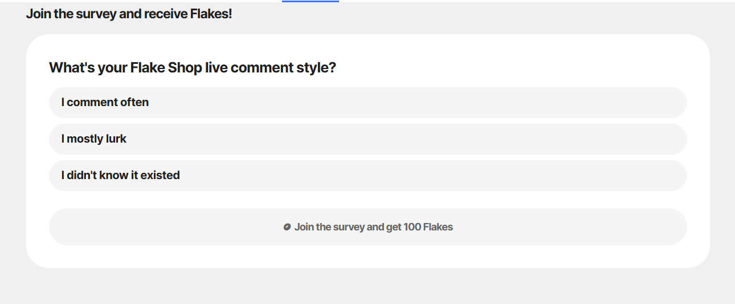Click the "I mostly lurk" text label

(94, 139)
